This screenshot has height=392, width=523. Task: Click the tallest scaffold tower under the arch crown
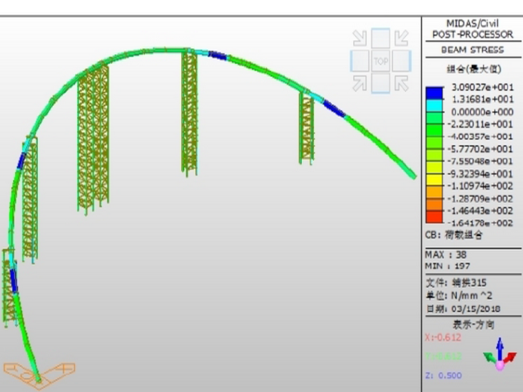(189, 113)
